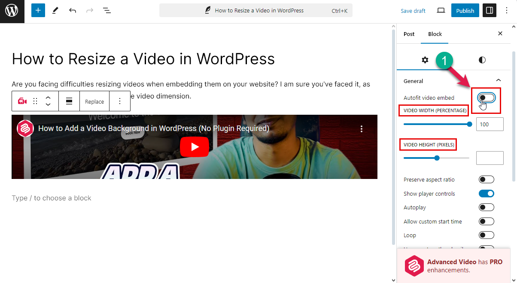Screen dimensions: 517x283
Task: Open the Document Overview list icon
Action: 106,10
